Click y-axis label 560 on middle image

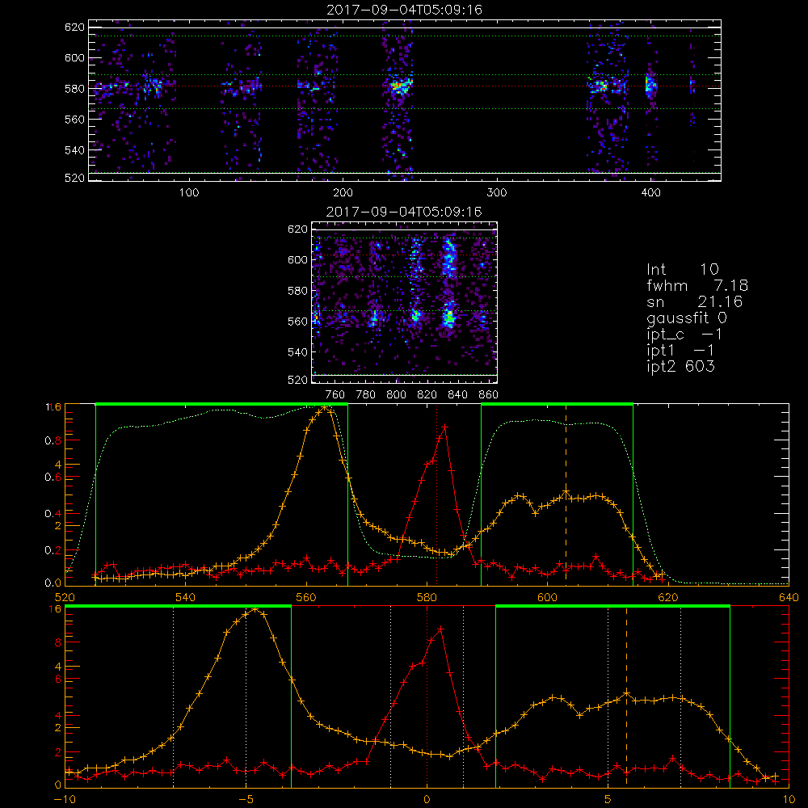(x=298, y=322)
